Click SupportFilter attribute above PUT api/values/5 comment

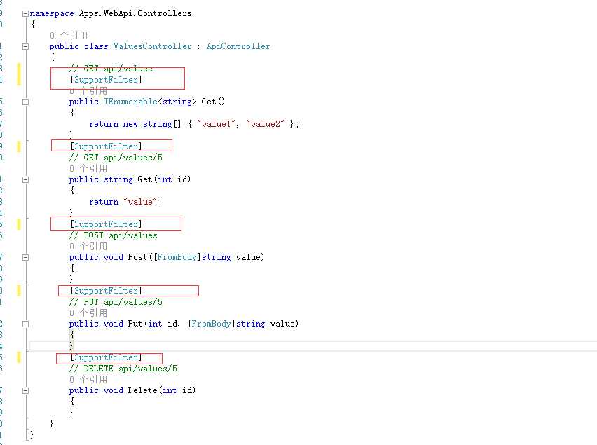click(x=106, y=291)
